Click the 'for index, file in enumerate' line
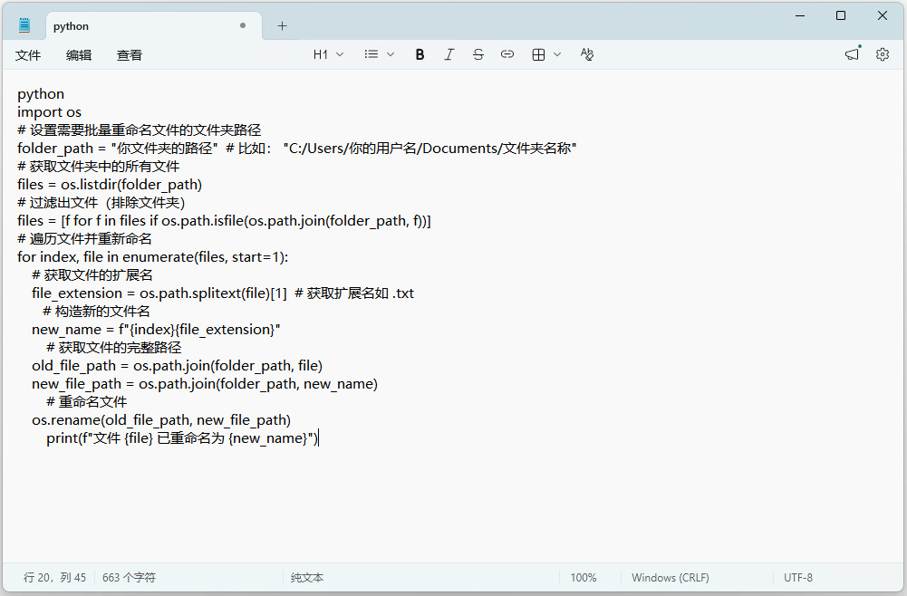The height and width of the screenshot is (596, 907). tap(153, 257)
